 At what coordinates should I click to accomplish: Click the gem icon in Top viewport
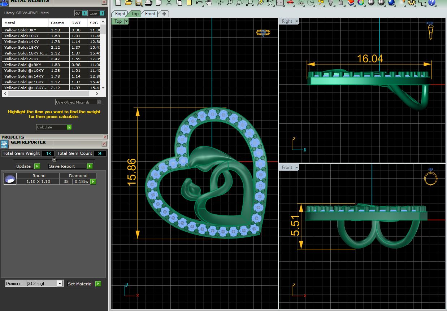tap(263, 33)
